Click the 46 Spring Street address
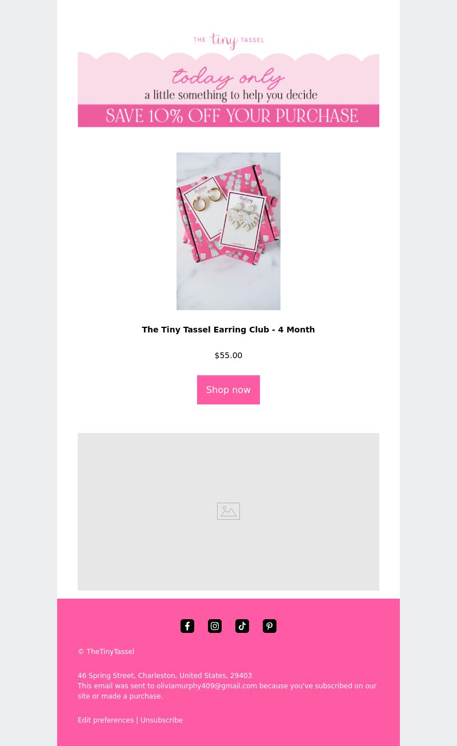457x746 pixels. tap(165, 676)
